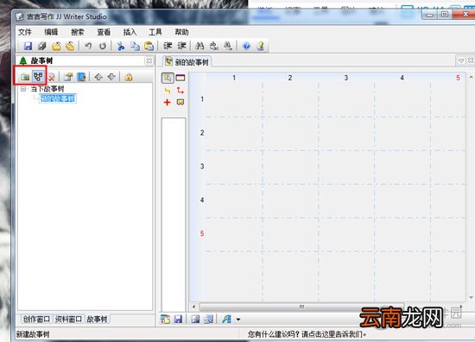
Task: Select the yellow connector line tool
Action: coord(168,91)
